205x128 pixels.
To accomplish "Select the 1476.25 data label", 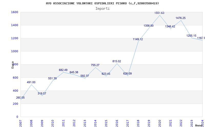I will 181,18.
